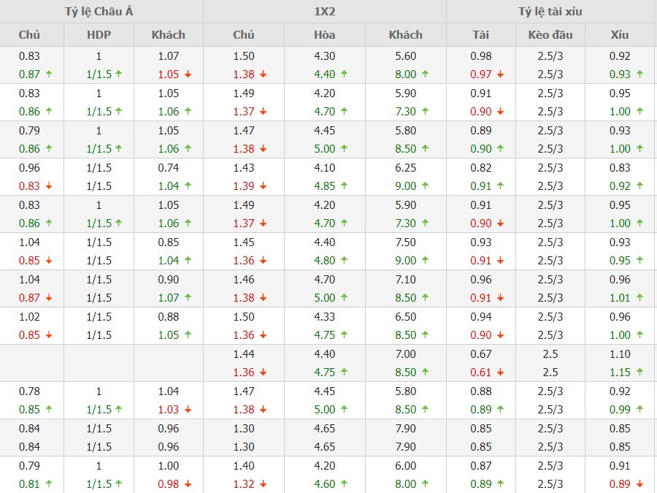Click the Xỉu column header

620,34
